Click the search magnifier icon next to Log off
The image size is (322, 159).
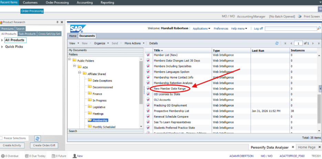point(319,29)
